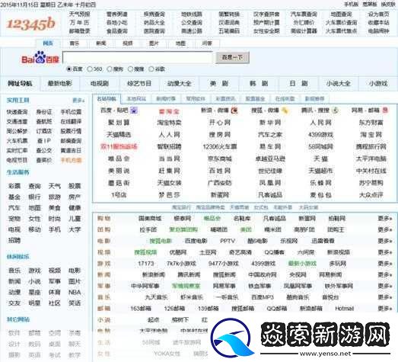
Task: Click the icon next to 百度·贴吧
Action: tap(134, 110)
